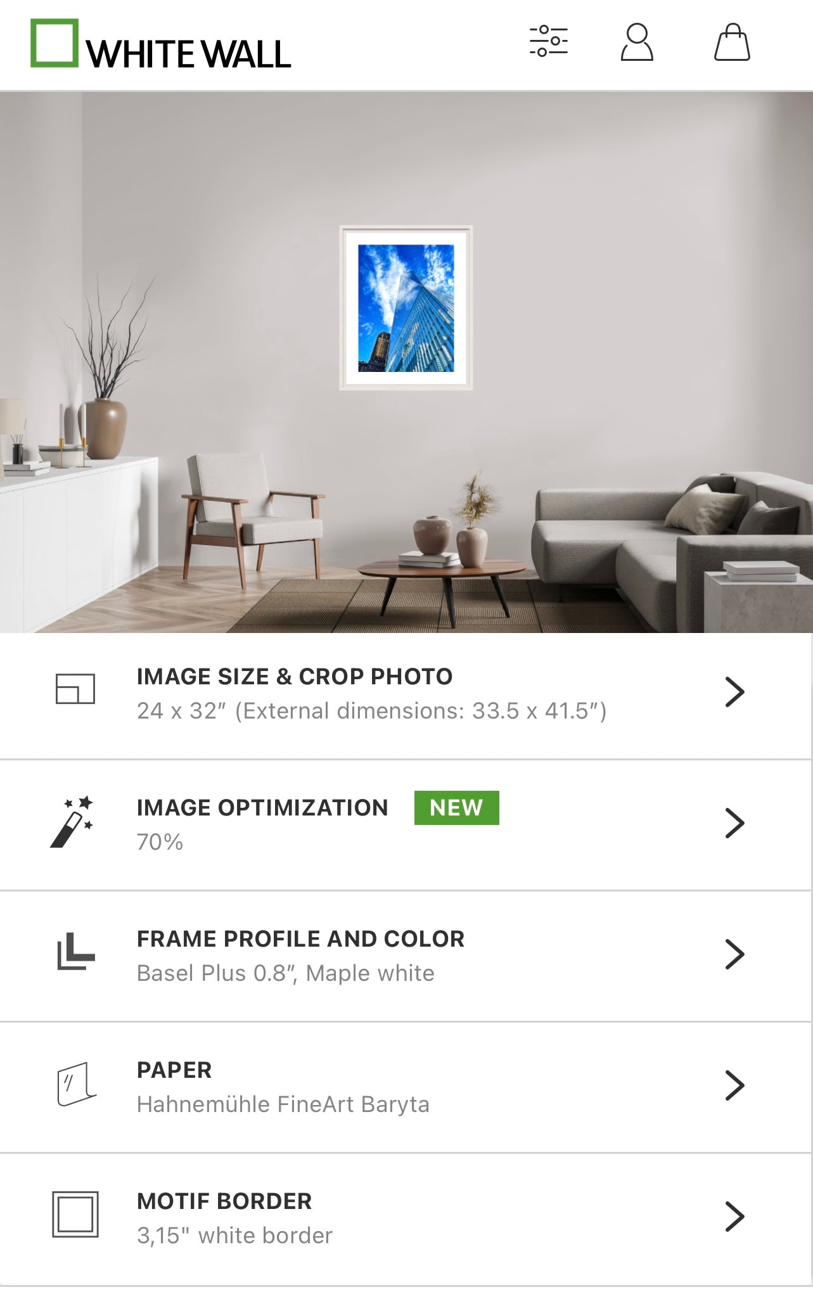The height and width of the screenshot is (1292, 813).
Task: Open the configuration sliders icon in header
Action: [x=549, y=41]
